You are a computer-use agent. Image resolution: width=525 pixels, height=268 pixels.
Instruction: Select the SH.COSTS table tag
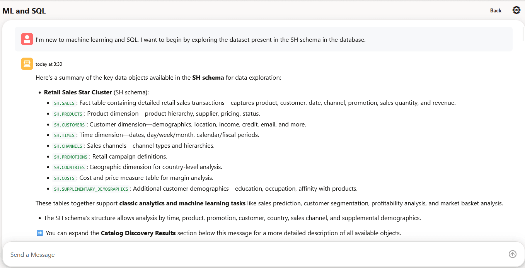[64, 178]
